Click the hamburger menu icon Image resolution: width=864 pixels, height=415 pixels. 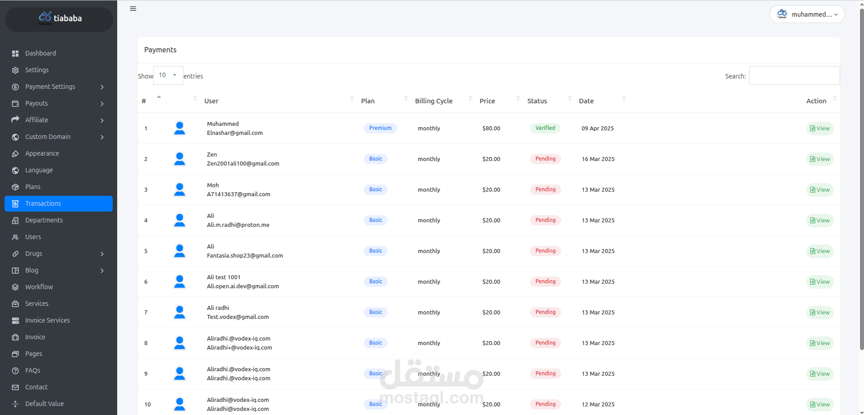coord(133,9)
